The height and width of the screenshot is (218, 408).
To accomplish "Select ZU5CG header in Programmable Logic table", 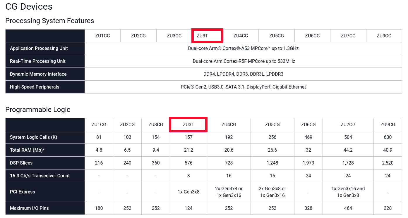I will (272, 124).
